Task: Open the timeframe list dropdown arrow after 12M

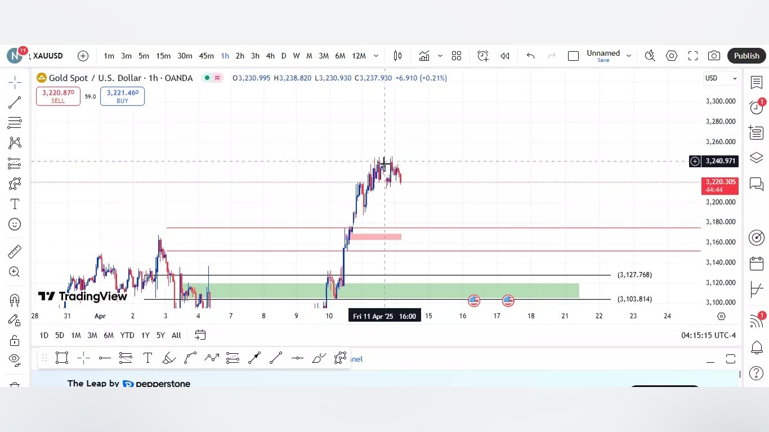Action: click(376, 56)
